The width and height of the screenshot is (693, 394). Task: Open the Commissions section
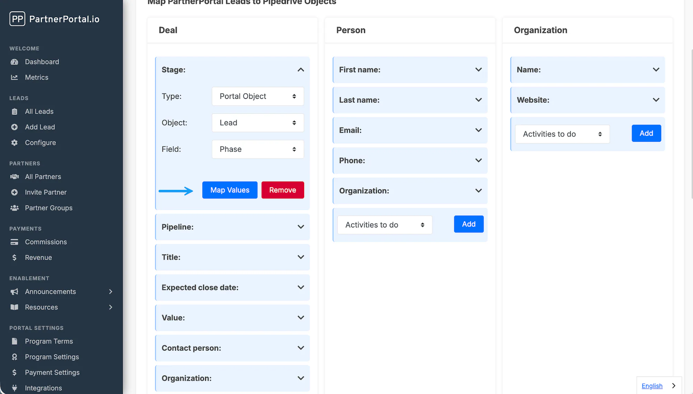[46, 242]
